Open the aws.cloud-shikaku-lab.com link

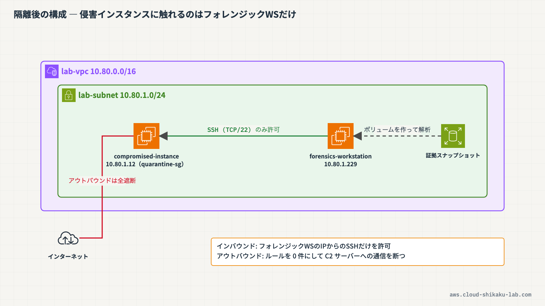(490, 295)
